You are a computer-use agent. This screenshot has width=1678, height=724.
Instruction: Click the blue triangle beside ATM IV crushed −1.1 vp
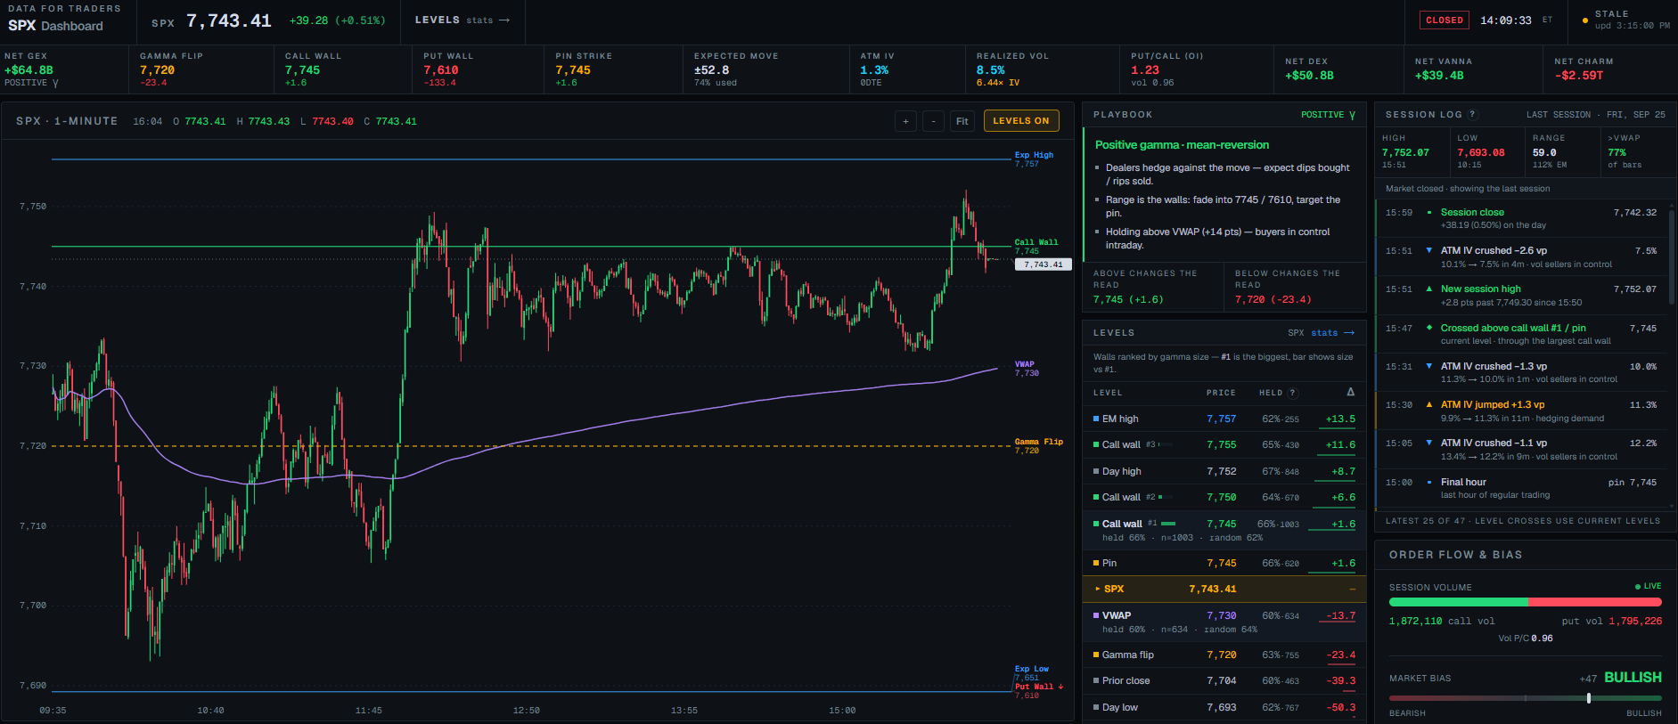click(x=1429, y=443)
